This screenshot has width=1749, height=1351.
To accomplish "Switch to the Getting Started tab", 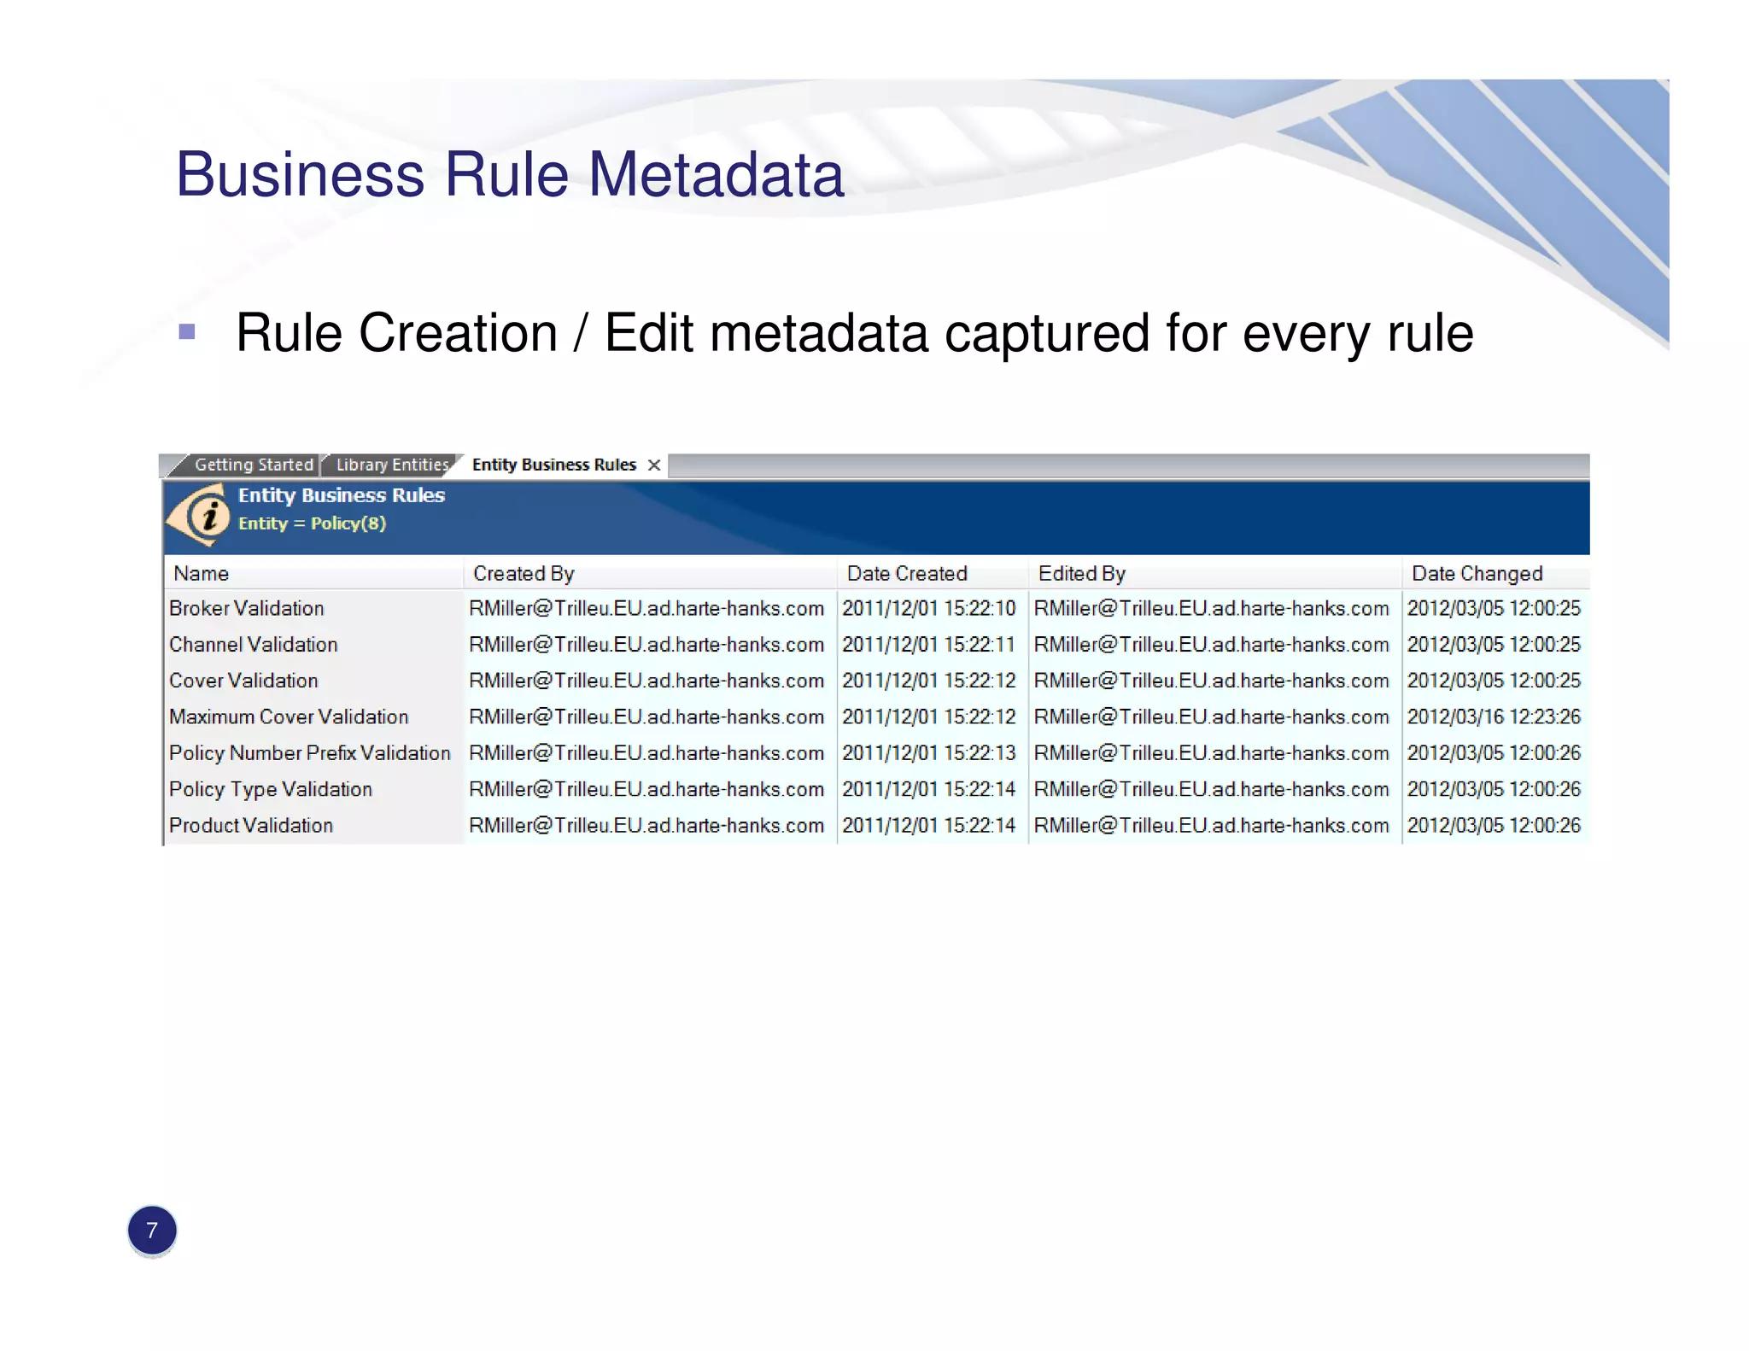I will pos(254,465).
